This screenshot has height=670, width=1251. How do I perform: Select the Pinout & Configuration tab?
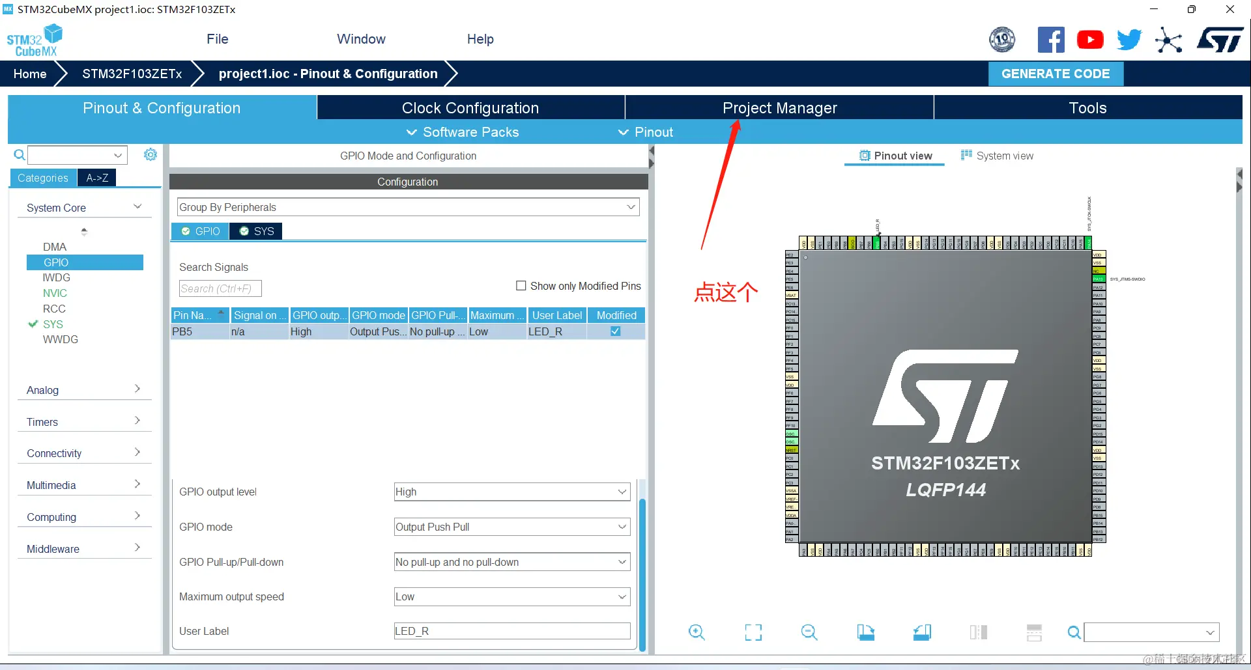tap(162, 108)
